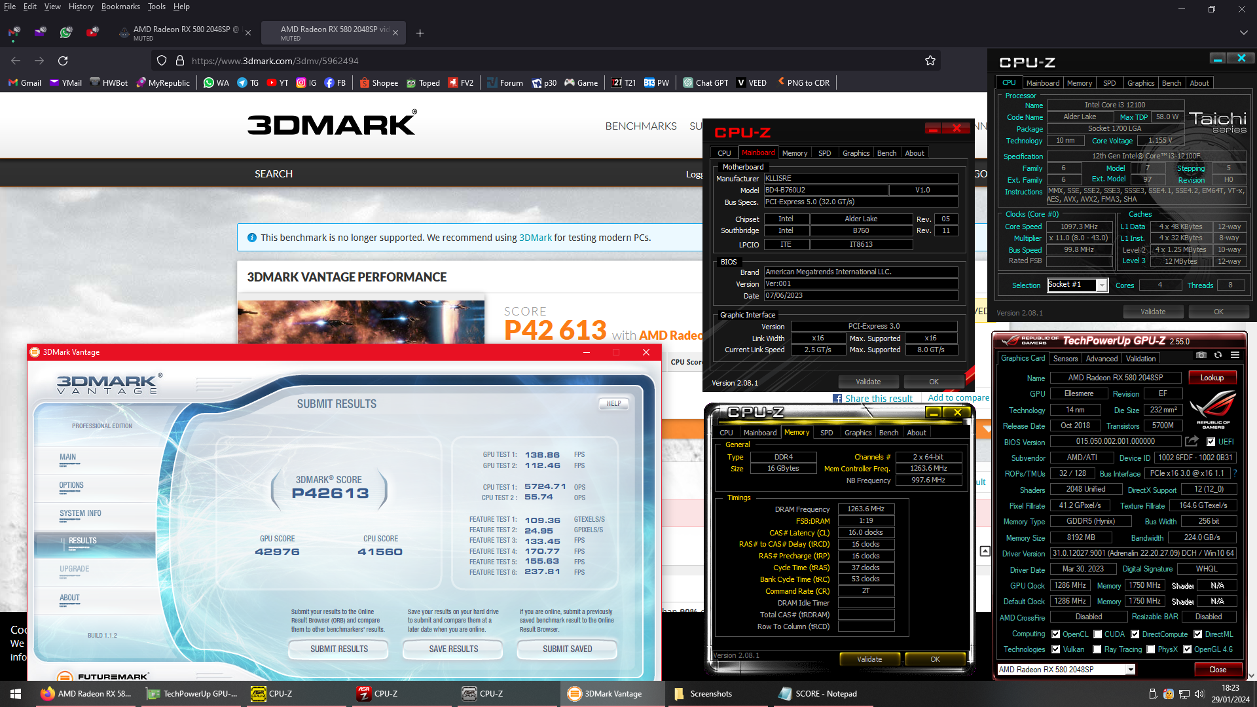The height and width of the screenshot is (707, 1257).
Task: Click the site padlock icon
Action: coord(179,61)
